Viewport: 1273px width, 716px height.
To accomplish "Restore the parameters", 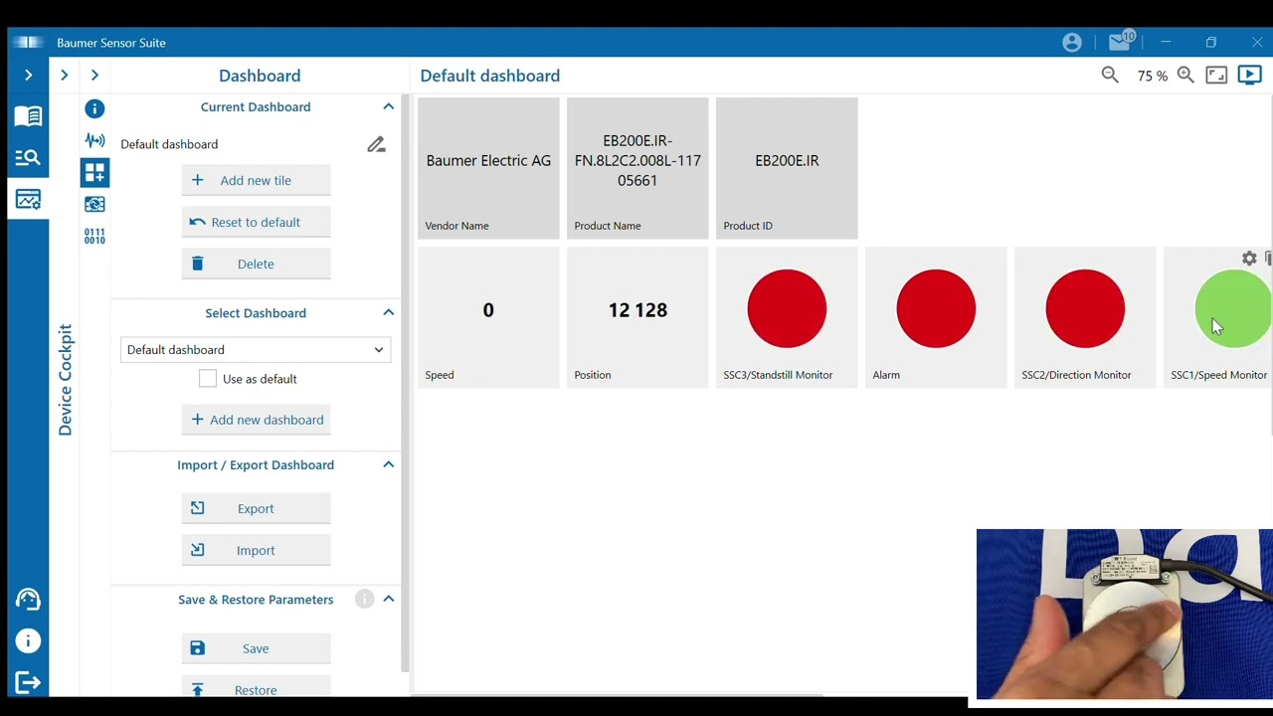I will pyautogui.click(x=256, y=688).
